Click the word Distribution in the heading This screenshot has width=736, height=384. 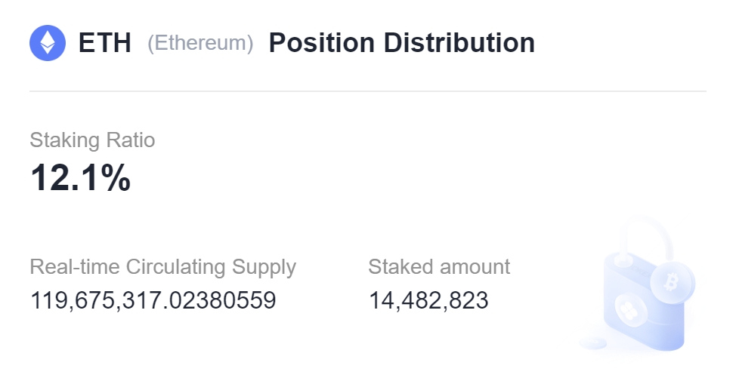[459, 43]
